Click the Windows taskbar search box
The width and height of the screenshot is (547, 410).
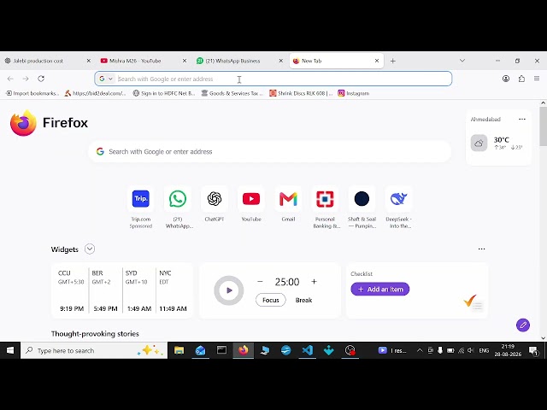[94, 350]
